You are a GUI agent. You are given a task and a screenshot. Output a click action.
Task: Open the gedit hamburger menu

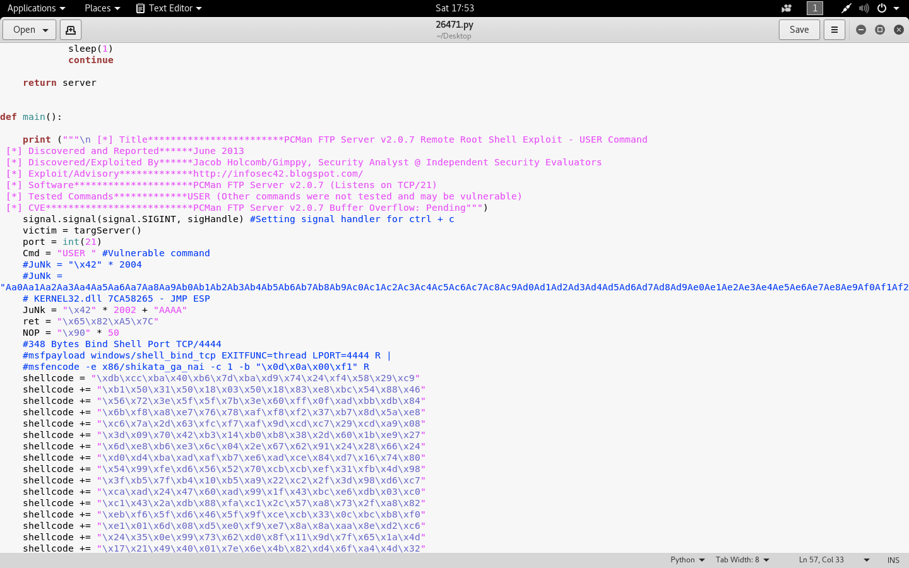pos(834,30)
